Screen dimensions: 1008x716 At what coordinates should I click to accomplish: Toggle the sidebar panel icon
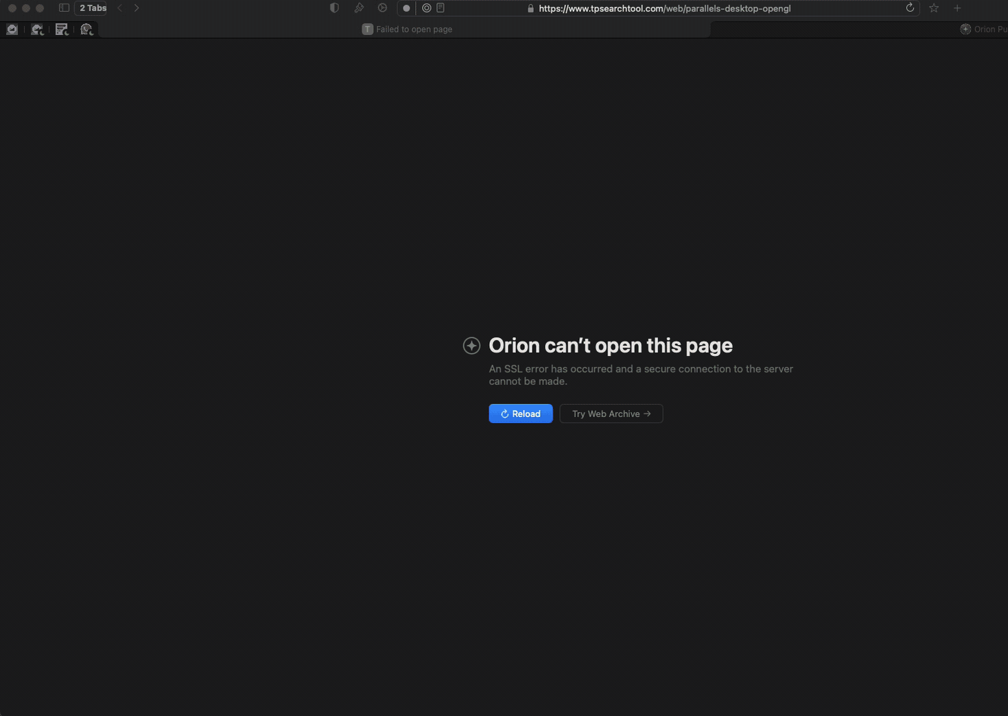(x=64, y=8)
